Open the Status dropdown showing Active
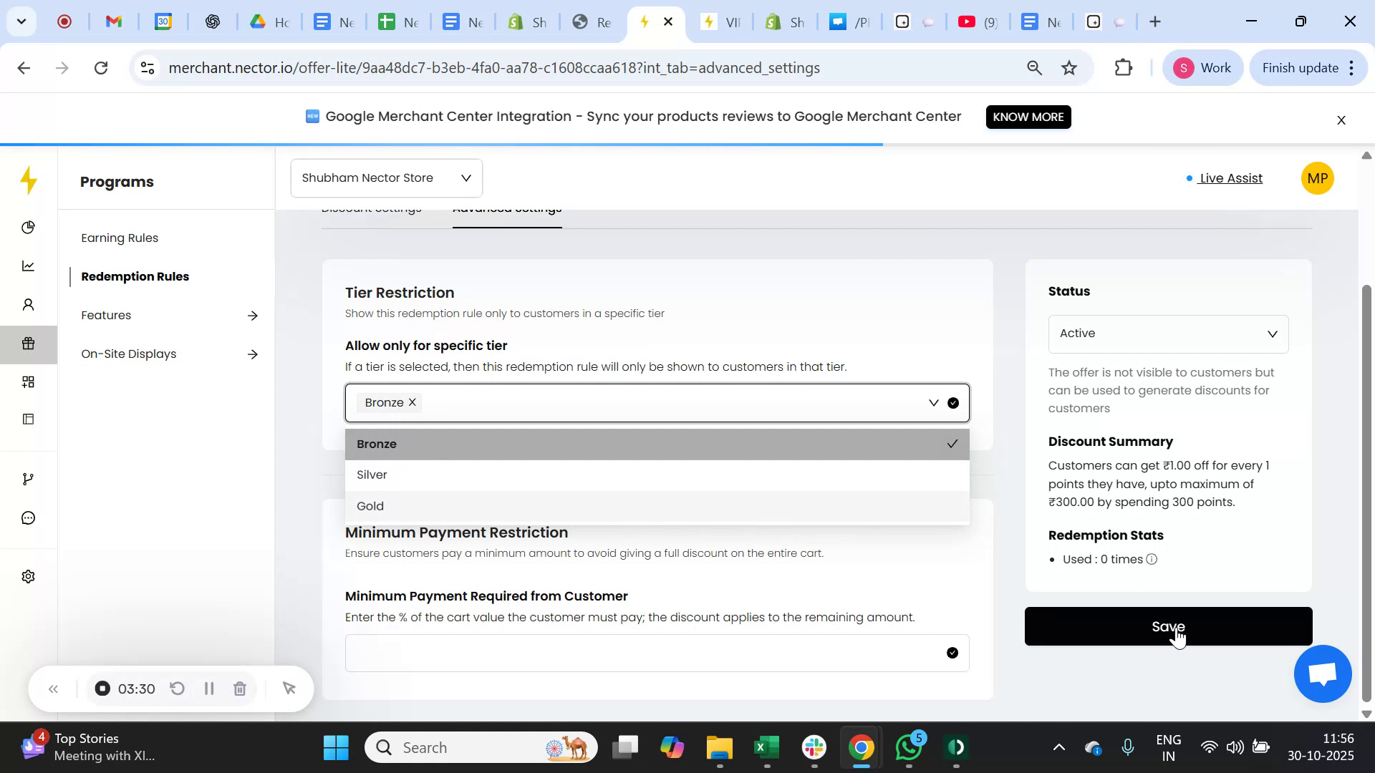 point(1167,334)
